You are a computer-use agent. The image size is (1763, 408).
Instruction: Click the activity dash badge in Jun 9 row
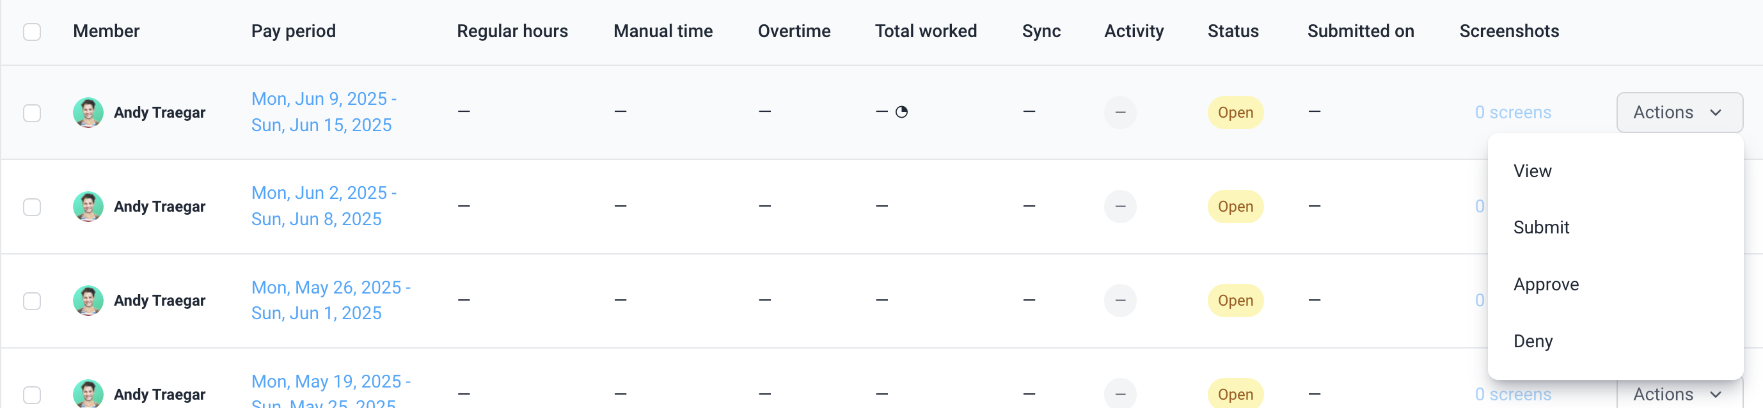[1119, 113]
